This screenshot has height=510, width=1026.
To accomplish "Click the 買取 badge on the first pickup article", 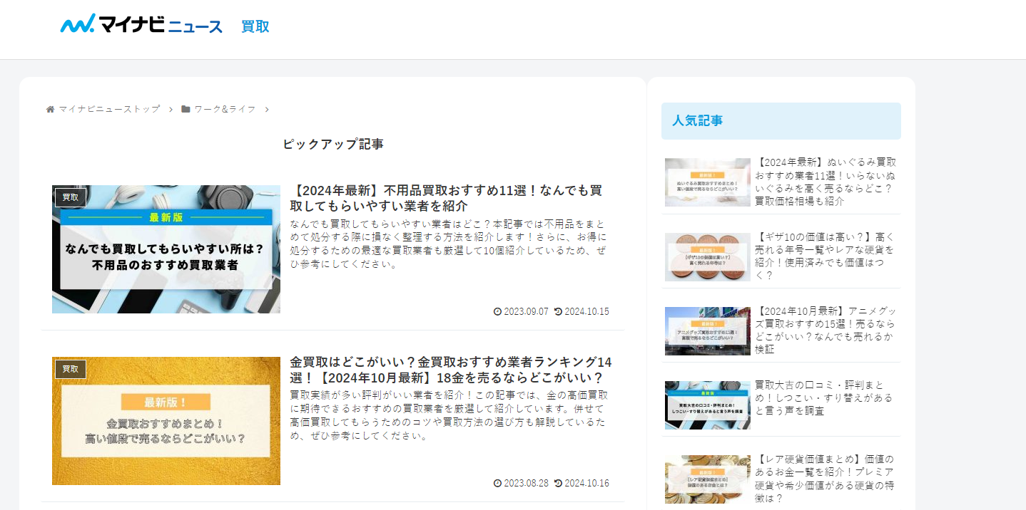I will (71, 198).
